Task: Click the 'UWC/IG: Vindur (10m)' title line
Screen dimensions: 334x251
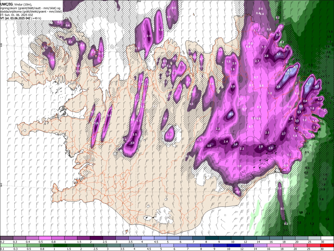Action: coord(16,4)
